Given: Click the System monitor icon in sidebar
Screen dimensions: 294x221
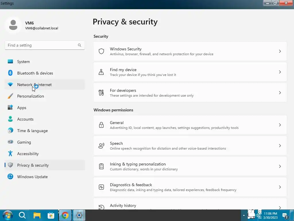Looking at the screenshot, I should click(x=10, y=62).
